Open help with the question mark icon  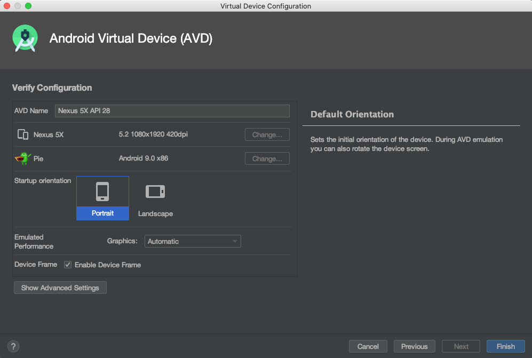pos(13,346)
